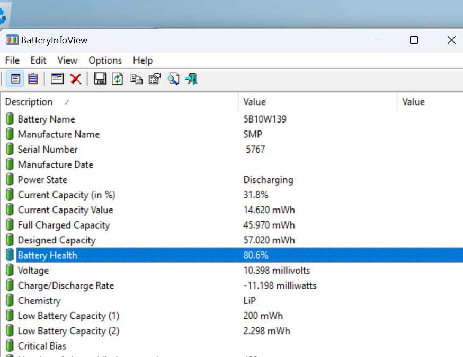Open the View menu
Image resolution: width=463 pixels, height=357 pixels.
pyautogui.click(x=67, y=60)
